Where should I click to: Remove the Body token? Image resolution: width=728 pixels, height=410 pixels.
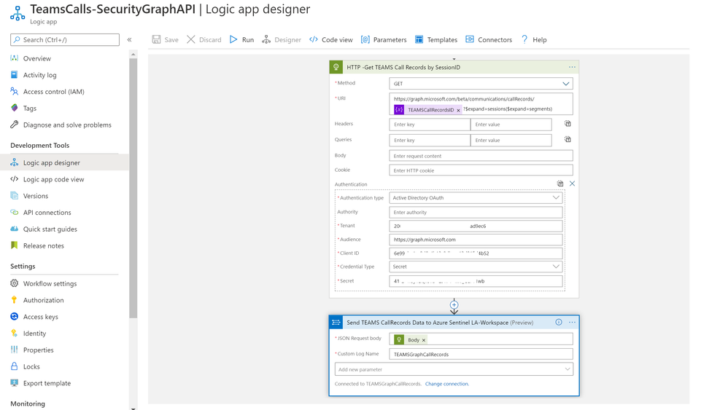423,340
